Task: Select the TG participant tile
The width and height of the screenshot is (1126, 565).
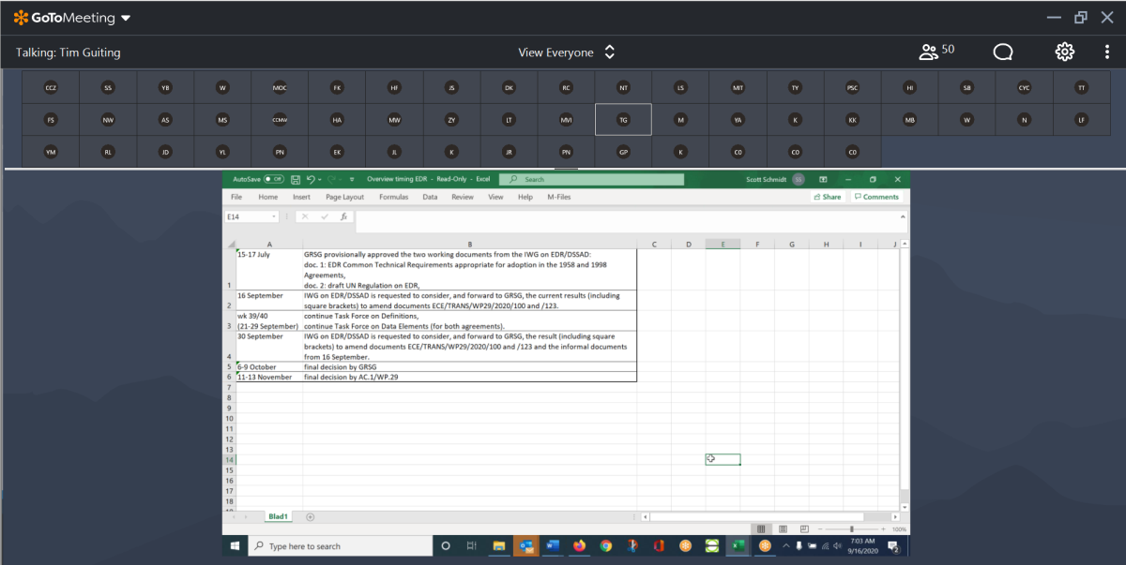Action: [623, 120]
